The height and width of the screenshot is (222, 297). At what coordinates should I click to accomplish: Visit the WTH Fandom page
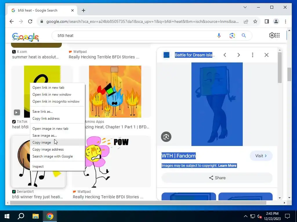coord(261,156)
